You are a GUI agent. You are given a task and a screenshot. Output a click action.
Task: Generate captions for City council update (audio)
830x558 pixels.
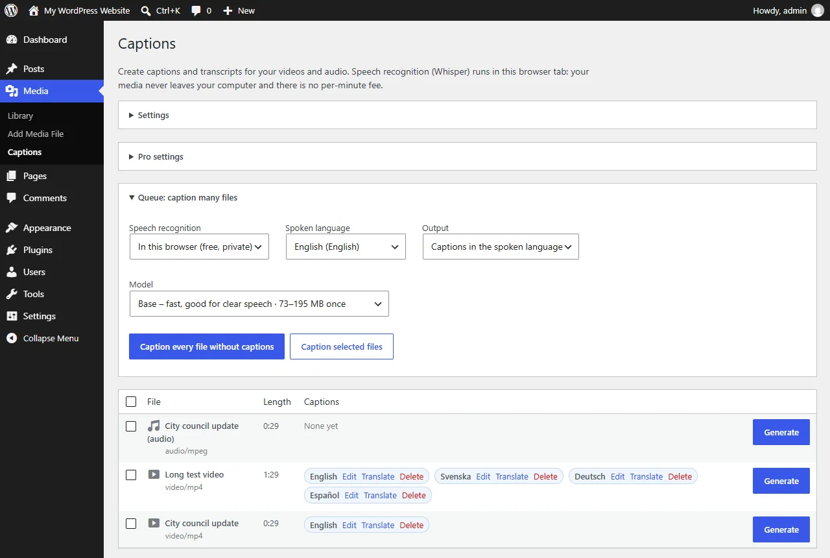(781, 432)
